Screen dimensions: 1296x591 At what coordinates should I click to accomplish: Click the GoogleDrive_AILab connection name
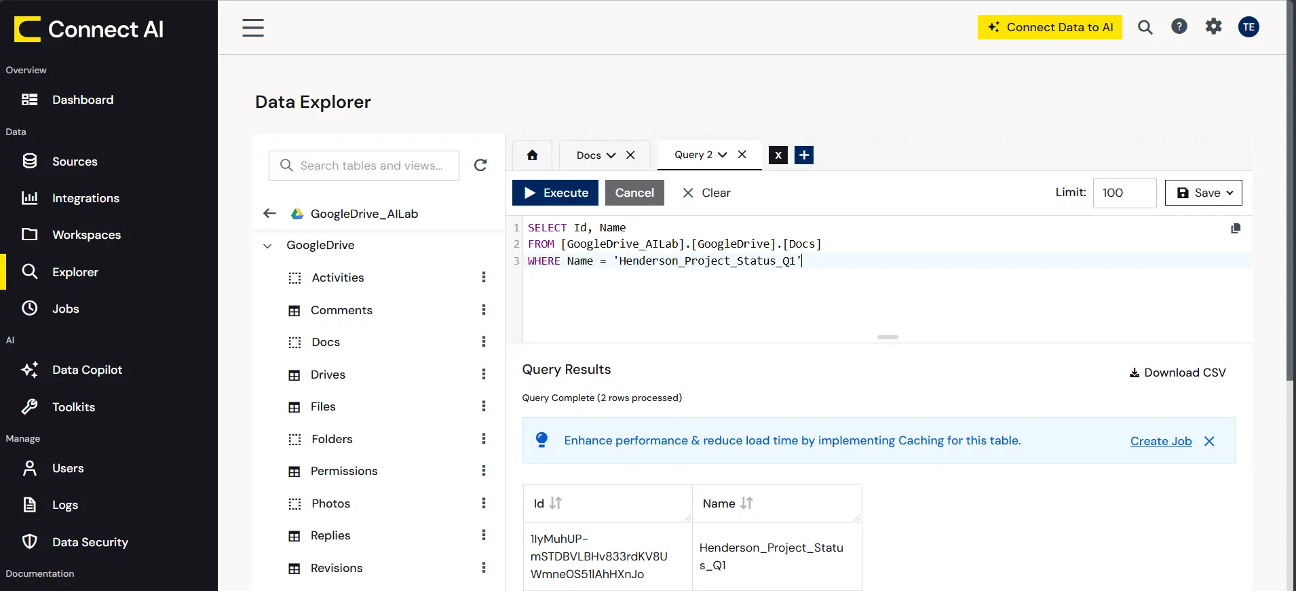coord(364,214)
